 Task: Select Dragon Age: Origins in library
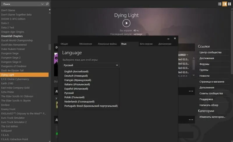pos(13,32)
